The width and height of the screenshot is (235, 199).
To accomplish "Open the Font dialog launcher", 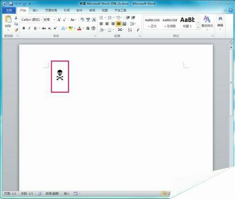I will click(x=95, y=36).
